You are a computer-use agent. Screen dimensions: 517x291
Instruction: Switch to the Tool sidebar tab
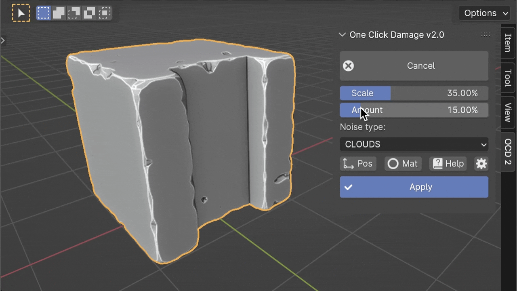(508, 78)
